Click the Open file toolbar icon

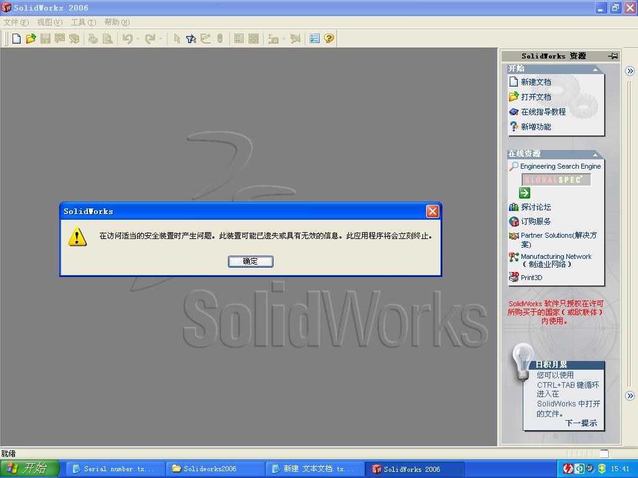(31, 39)
